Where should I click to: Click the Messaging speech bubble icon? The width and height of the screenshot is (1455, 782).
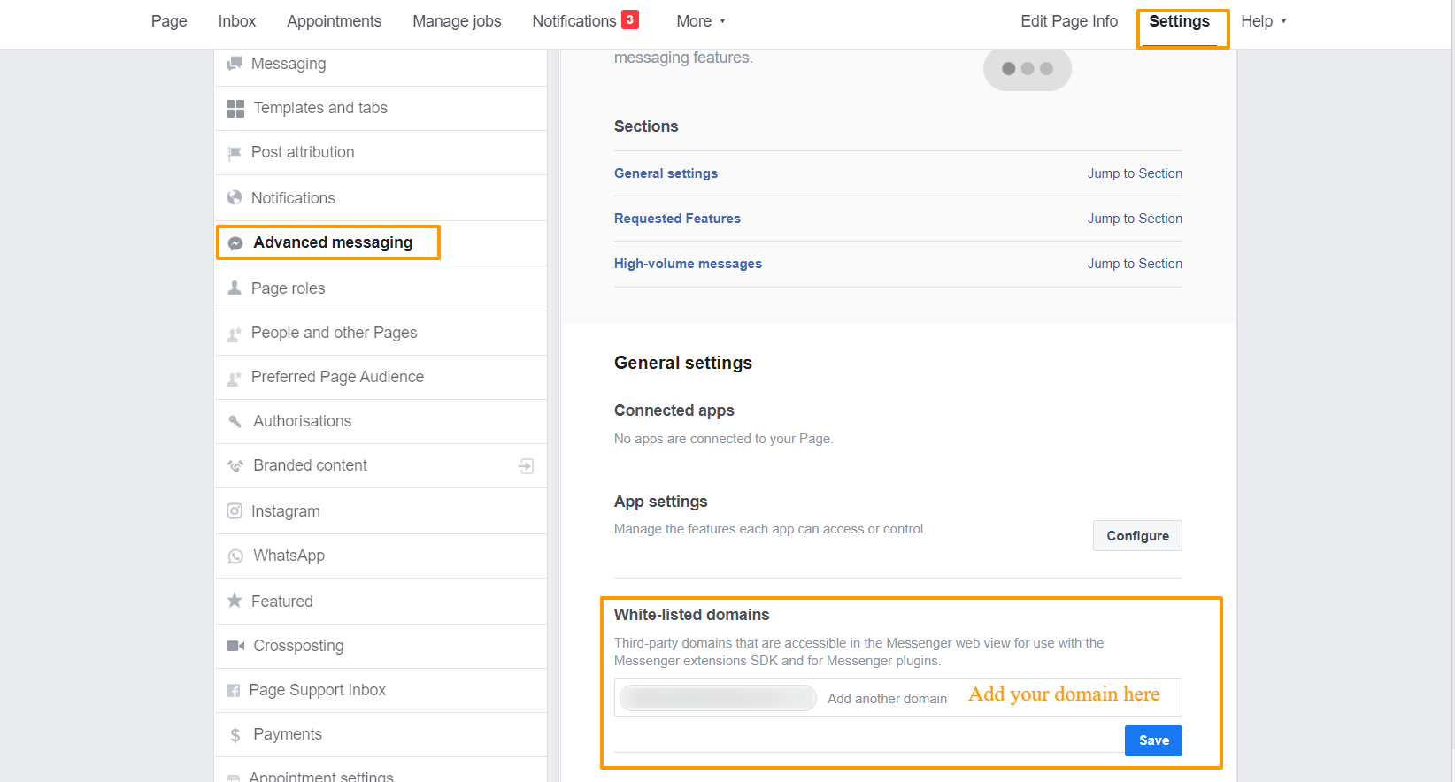(x=235, y=64)
